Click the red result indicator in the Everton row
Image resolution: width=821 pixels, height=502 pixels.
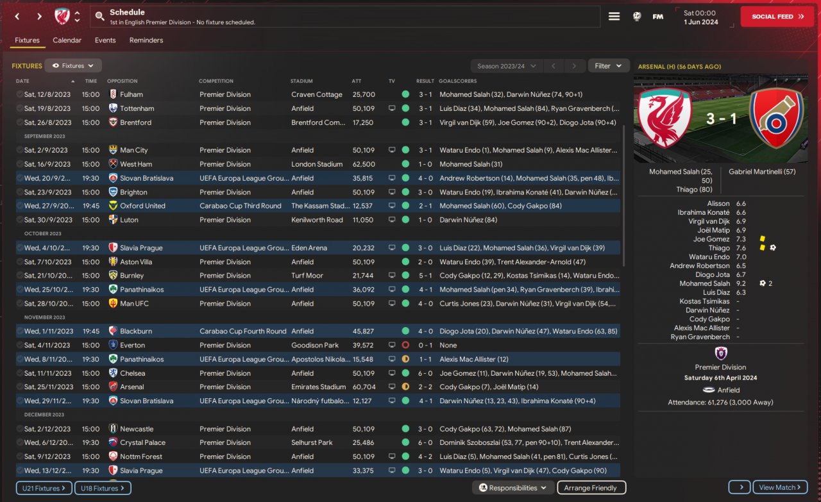405,346
